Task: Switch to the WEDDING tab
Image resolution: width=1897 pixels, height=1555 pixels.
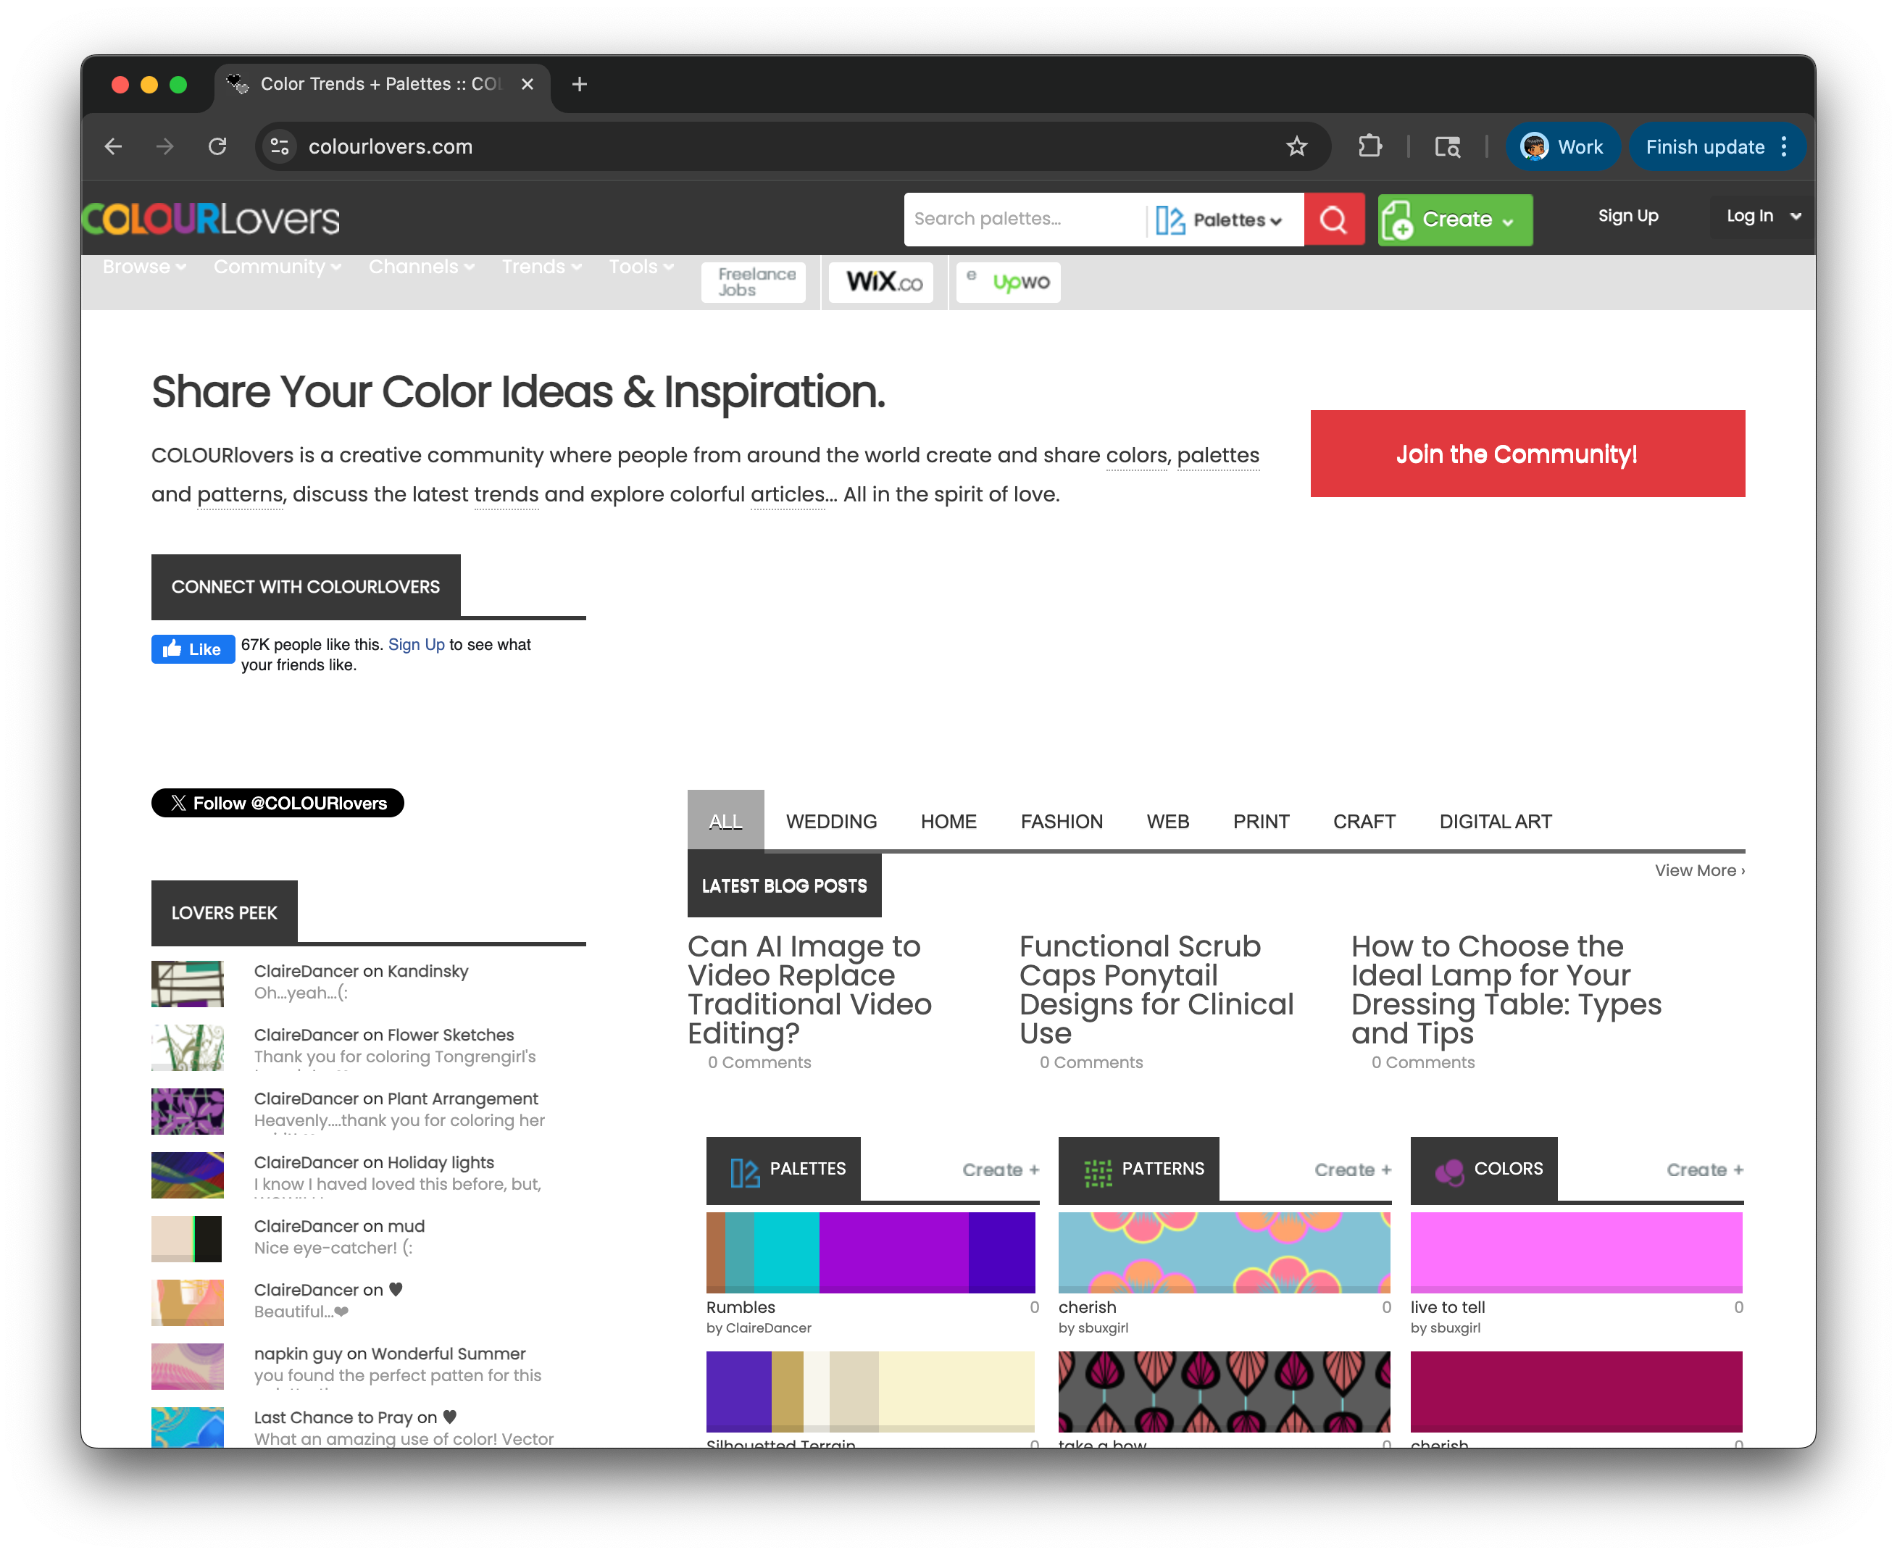Action: (x=830, y=822)
